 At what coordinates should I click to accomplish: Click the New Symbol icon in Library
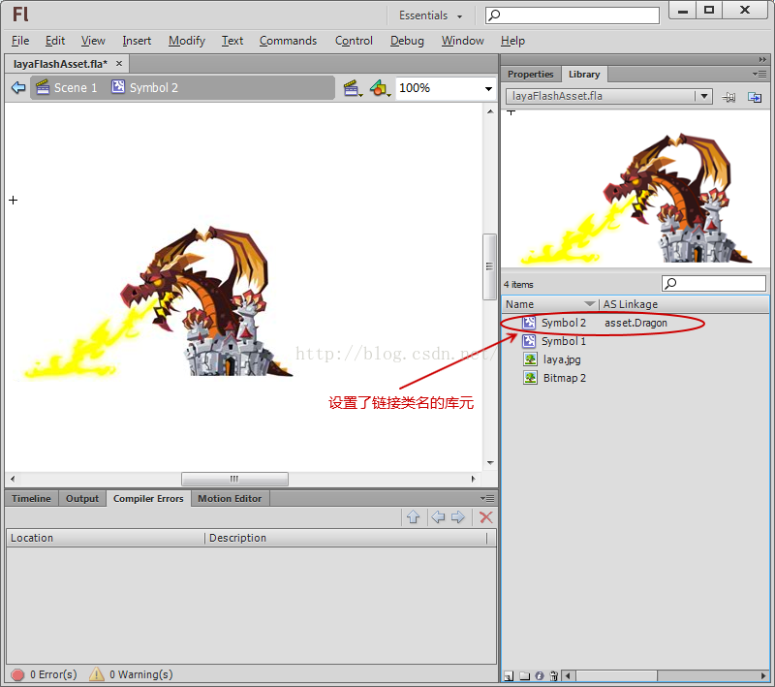[509, 675]
